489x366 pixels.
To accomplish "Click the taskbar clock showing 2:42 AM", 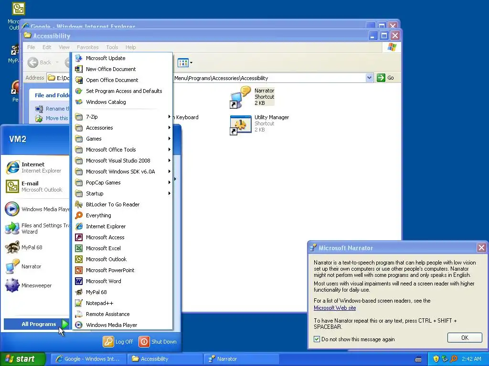I will (471, 359).
